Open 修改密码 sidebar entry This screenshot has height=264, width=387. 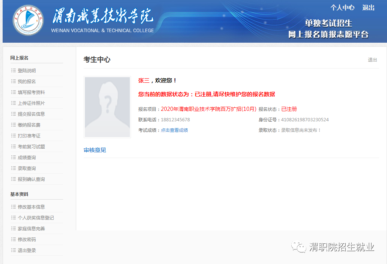(27, 239)
